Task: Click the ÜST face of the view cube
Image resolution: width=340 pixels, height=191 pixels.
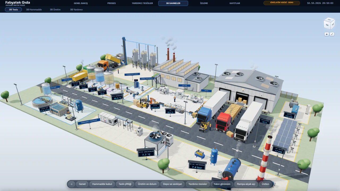Action: (329, 20)
